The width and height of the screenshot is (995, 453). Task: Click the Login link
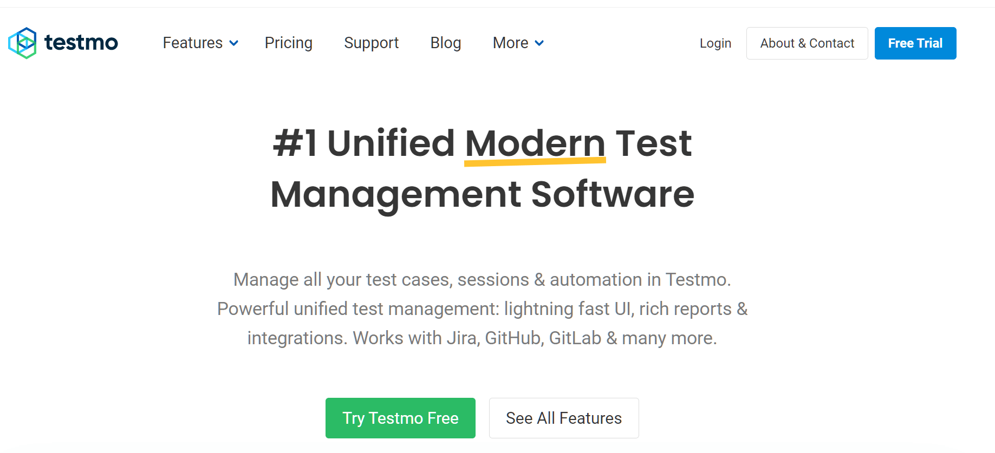click(x=715, y=43)
